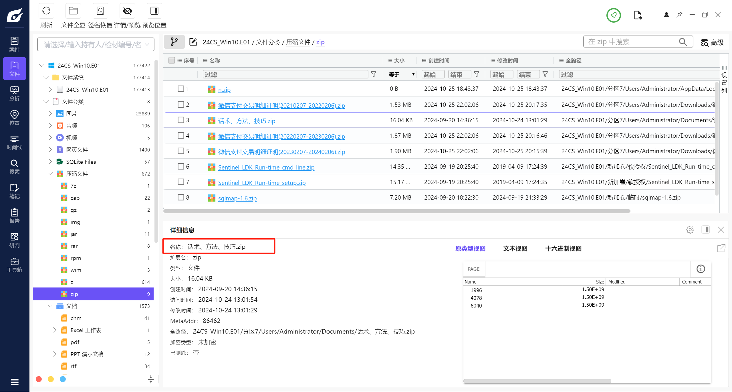This screenshot has width=732, height=392.
Task: Click the branch tree-view icon beside path
Action: coord(174,42)
